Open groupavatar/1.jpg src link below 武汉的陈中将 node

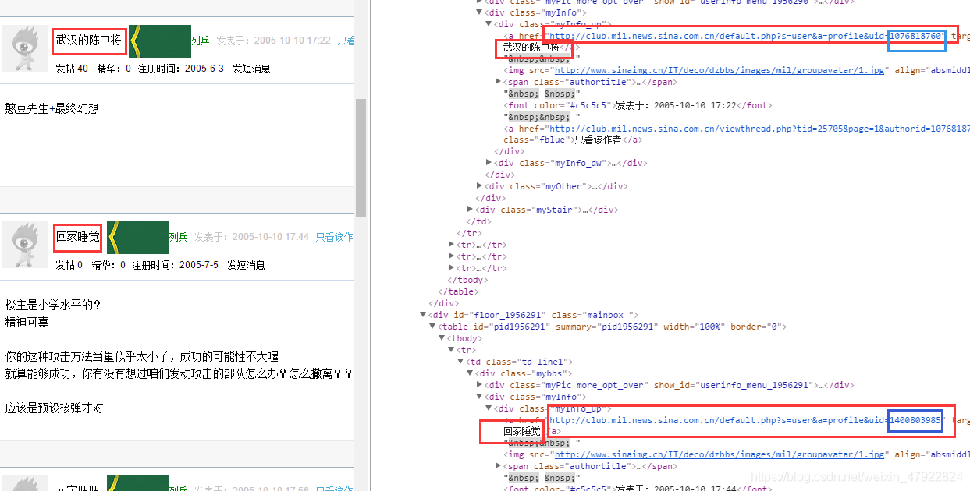pos(720,70)
